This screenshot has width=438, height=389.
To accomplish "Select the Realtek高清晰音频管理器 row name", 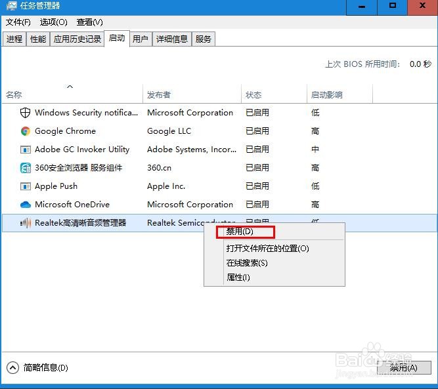I will point(81,223).
